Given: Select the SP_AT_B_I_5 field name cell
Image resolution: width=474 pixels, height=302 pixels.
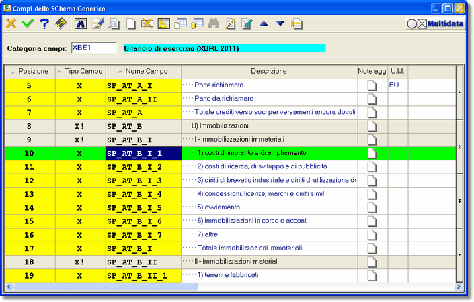Looking at the screenshot, I should 144,208.
